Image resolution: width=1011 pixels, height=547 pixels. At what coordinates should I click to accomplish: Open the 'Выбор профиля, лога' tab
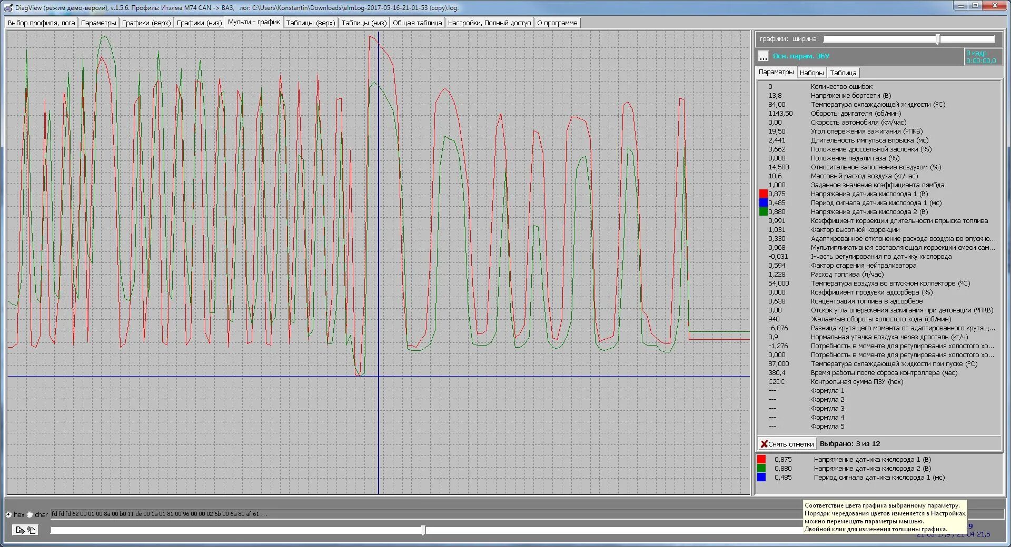[x=42, y=23]
